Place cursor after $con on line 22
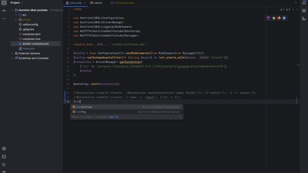Image resolution: width=308 pixels, height=173 pixels. point(80,101)
